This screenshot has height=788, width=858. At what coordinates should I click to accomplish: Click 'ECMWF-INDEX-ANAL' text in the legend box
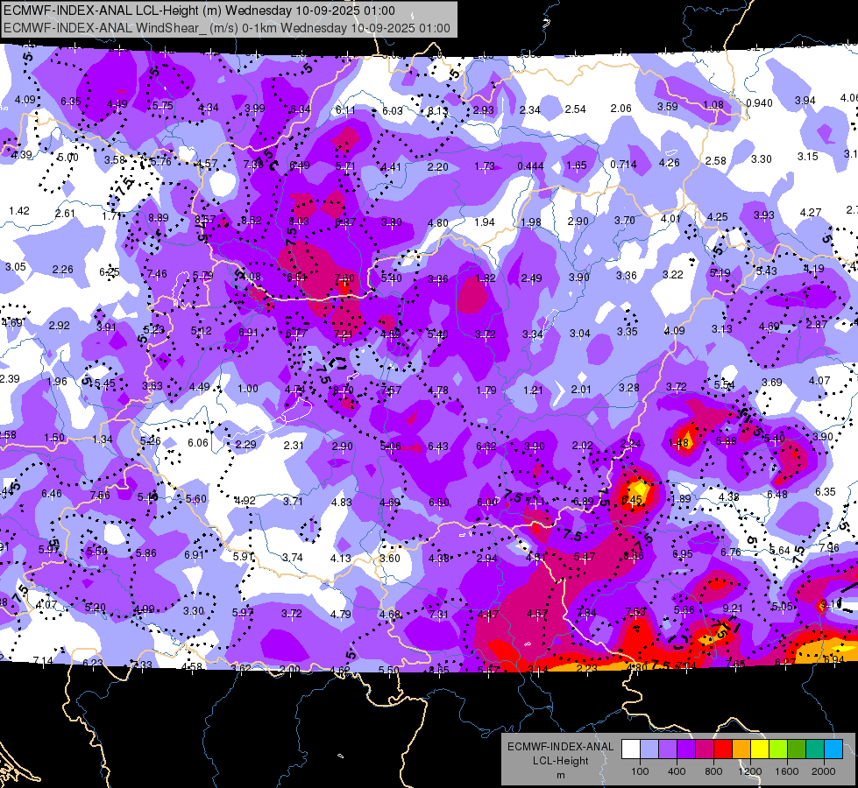coord(560,747)
